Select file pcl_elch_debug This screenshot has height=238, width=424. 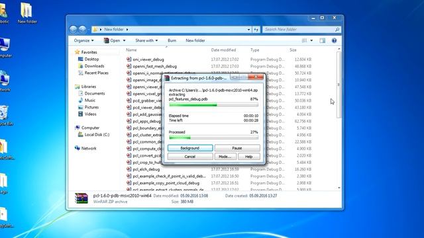coord(146,169)
